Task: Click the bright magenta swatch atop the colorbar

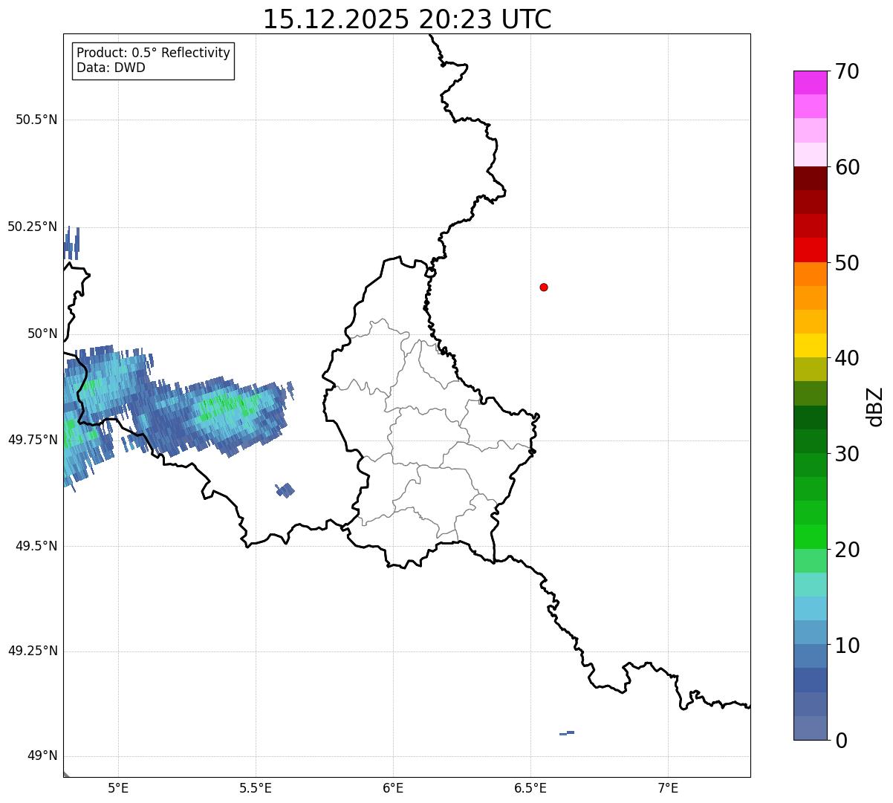Action: coord(810,82)
